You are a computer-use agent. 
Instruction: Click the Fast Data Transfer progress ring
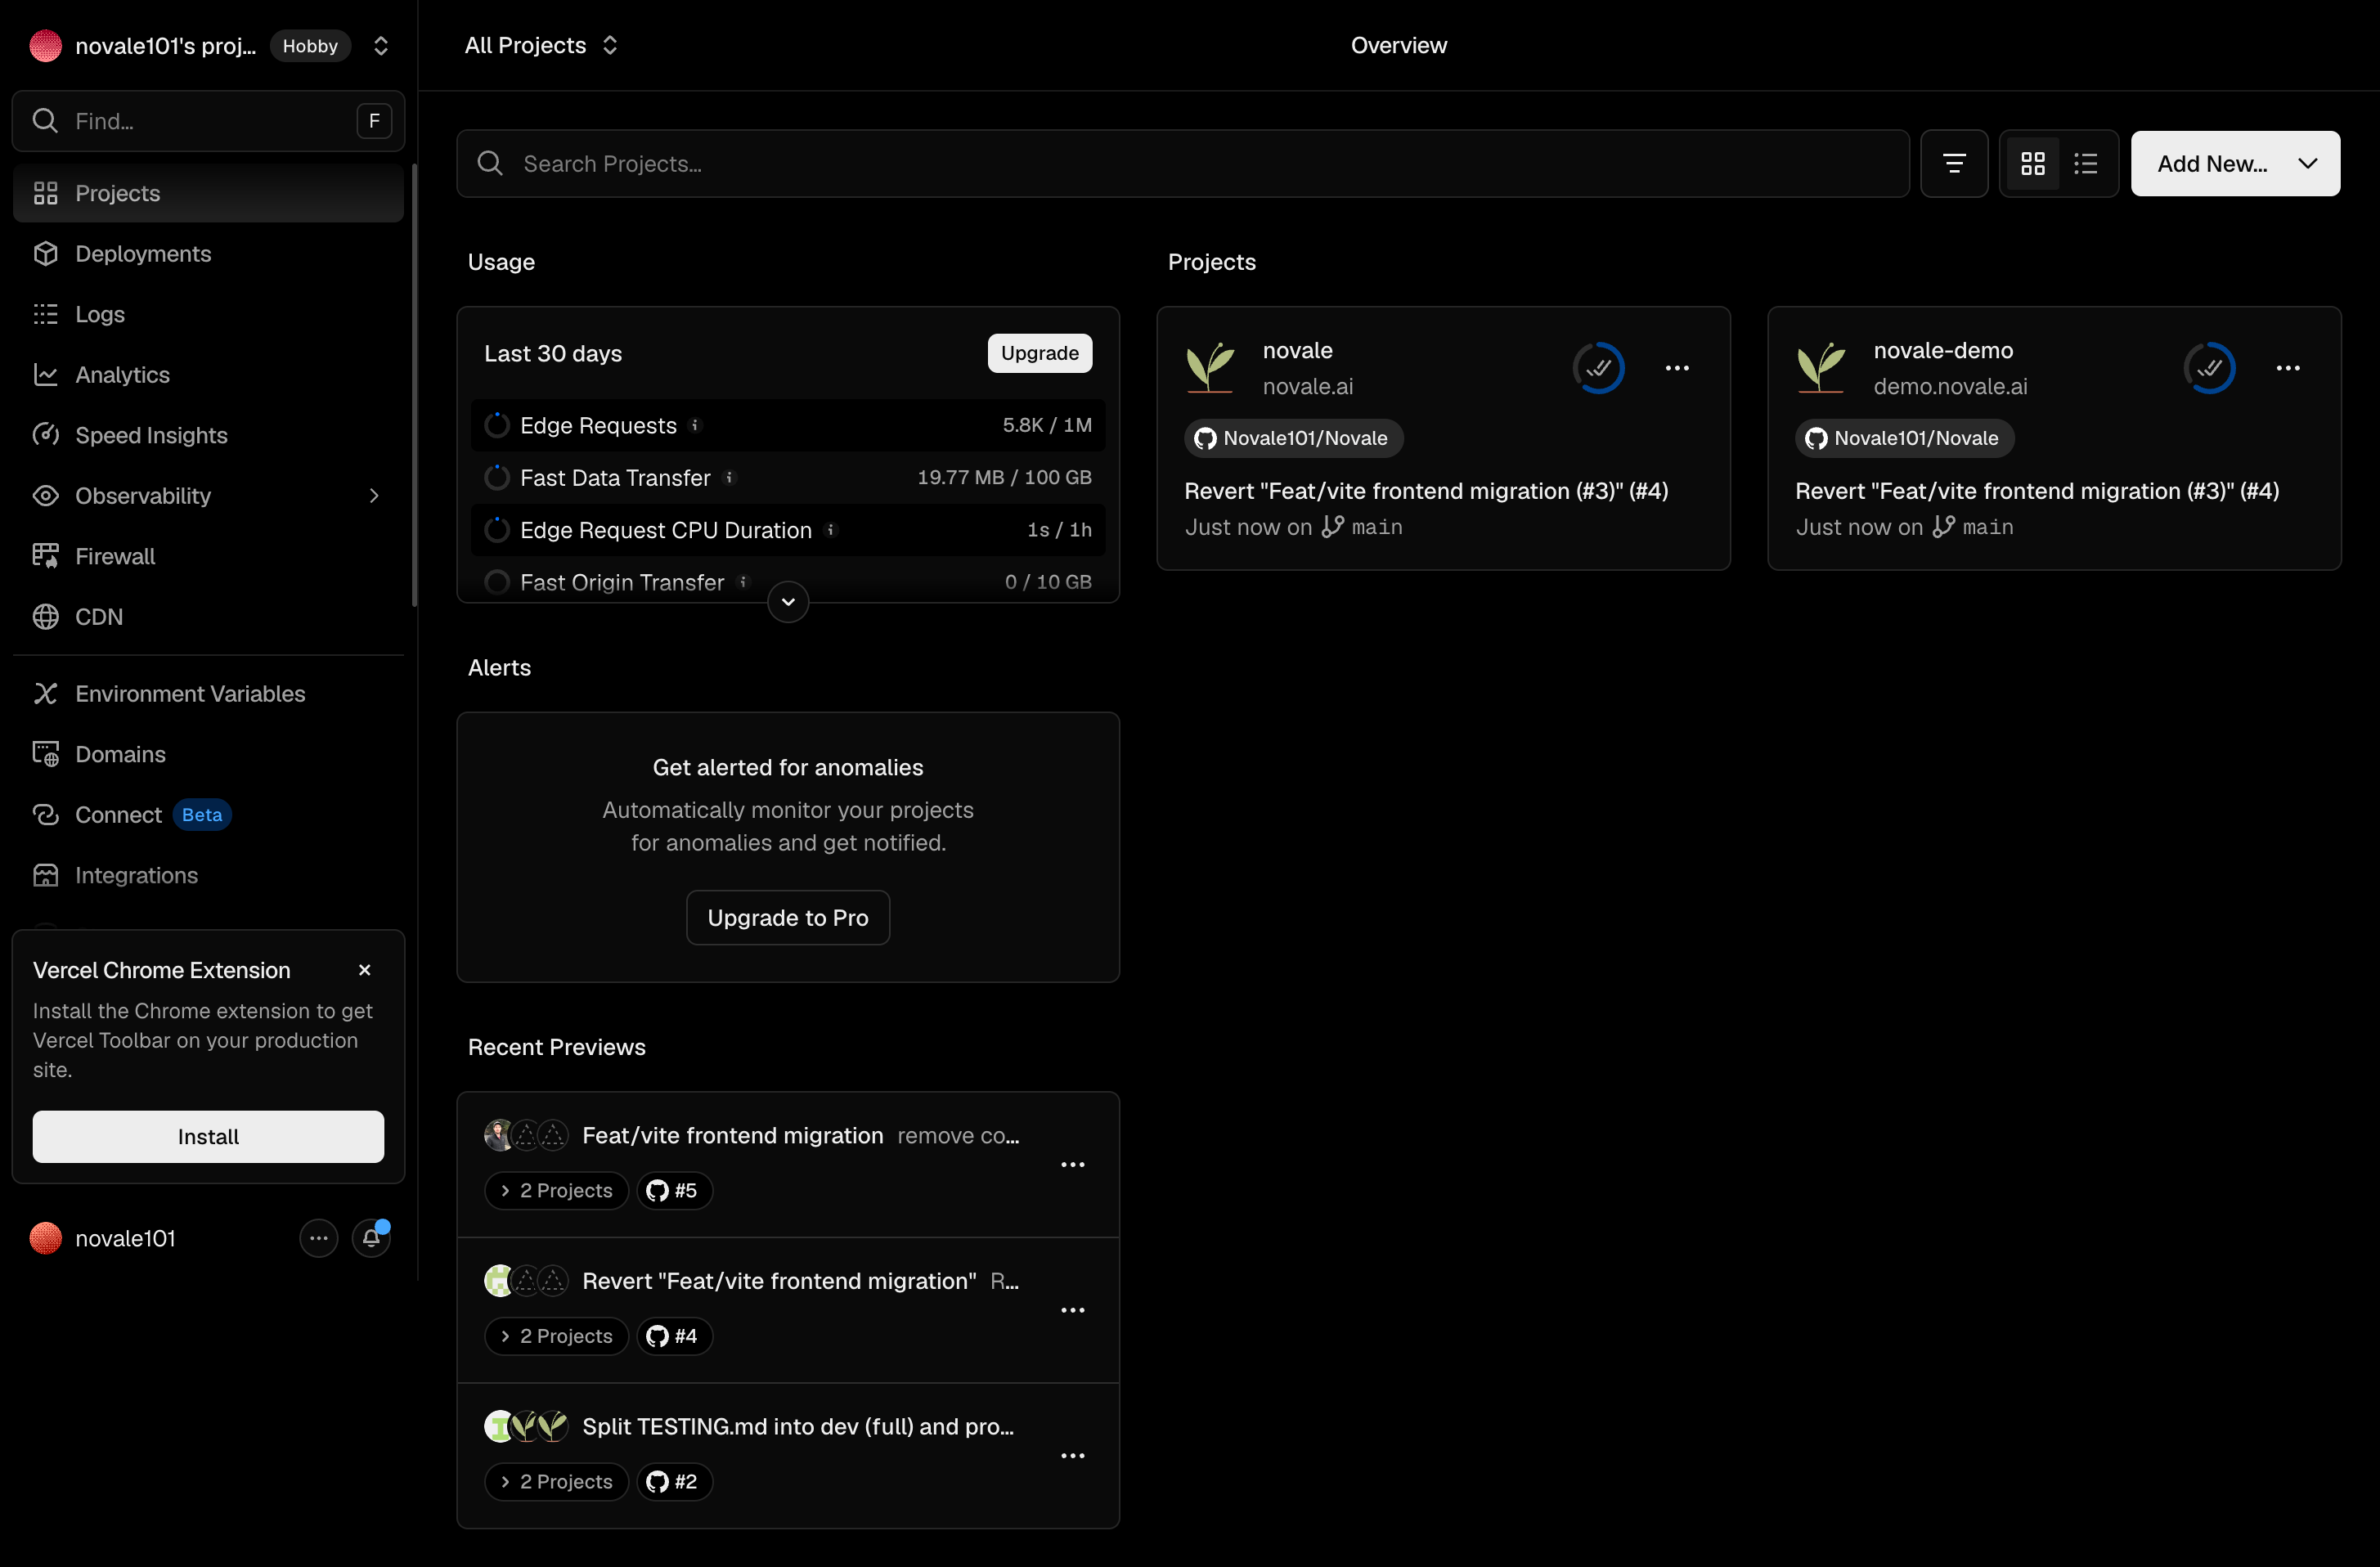pos(497,477)
